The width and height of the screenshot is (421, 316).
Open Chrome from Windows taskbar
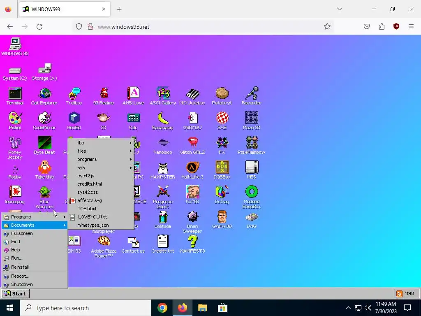162,308
